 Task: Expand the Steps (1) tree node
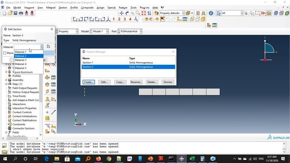6,84
